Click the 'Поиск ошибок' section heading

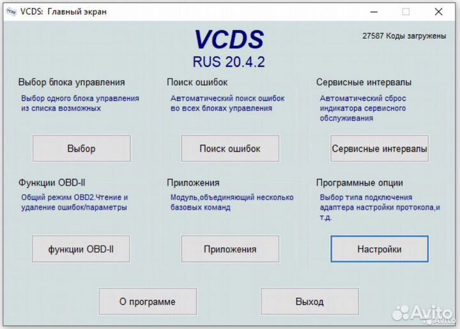[x=197, y=82]
